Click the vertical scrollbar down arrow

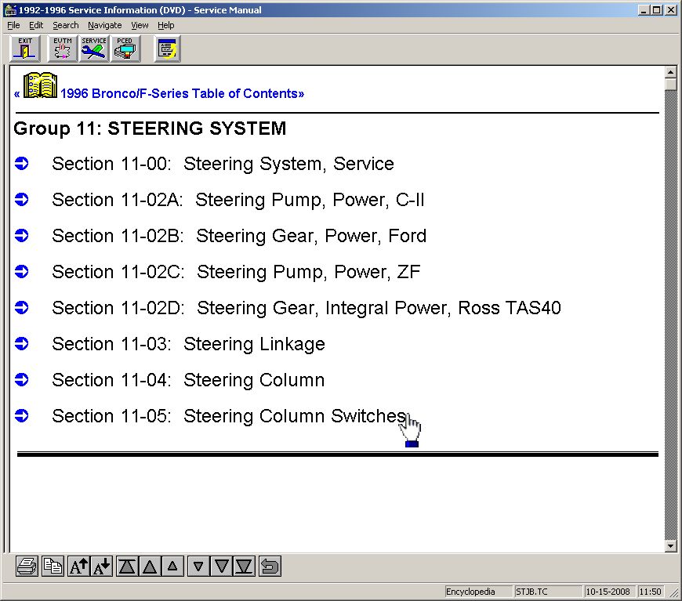click(x=670, y=546)
